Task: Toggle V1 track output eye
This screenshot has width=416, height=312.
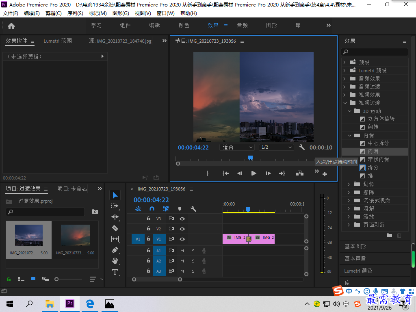Action: (x=182, y=239)
